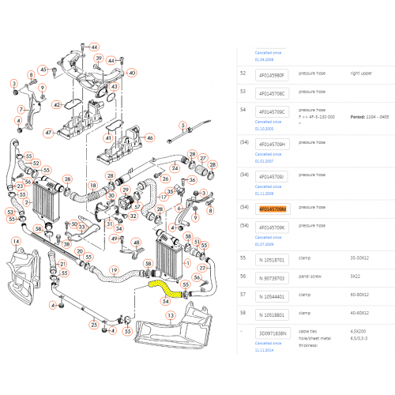Click highlighted part number 4F0145709M
This screenshot has height=395, width=395.
click(x=273, y=209)
